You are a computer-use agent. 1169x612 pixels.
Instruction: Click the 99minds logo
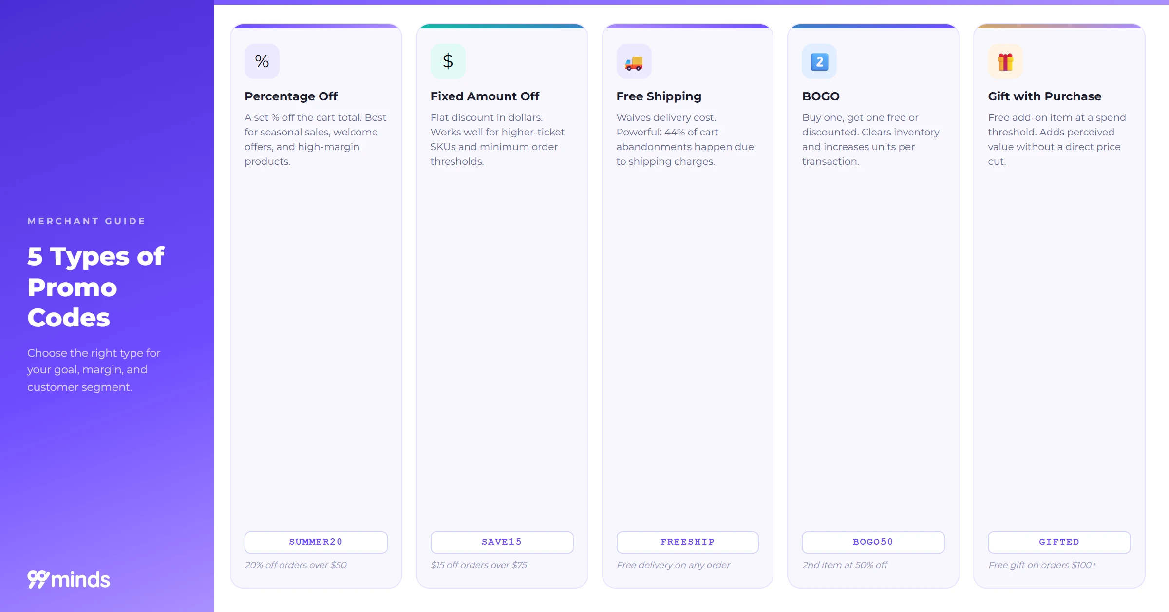tap(69, 579)
